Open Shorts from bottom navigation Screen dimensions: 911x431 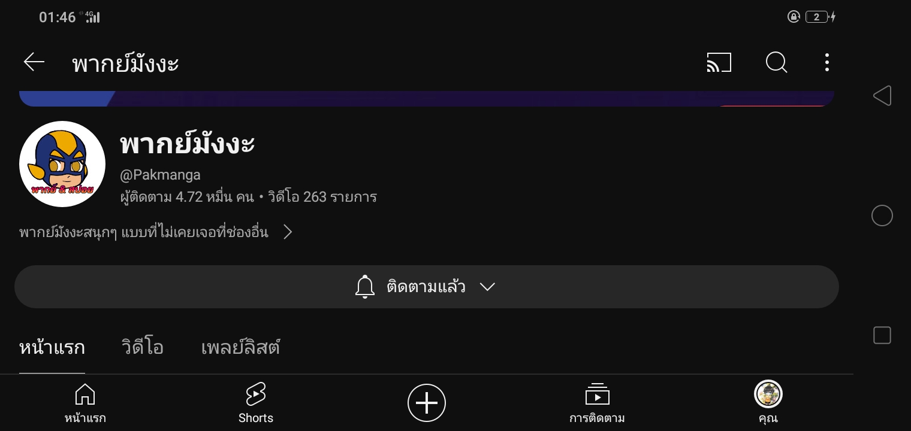click(x=256, y=403)
